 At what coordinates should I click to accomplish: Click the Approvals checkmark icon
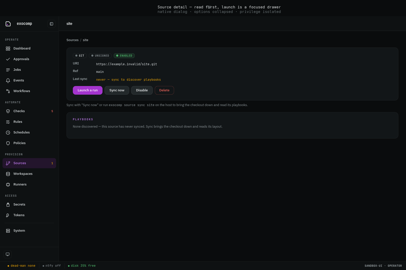point(8,59)
